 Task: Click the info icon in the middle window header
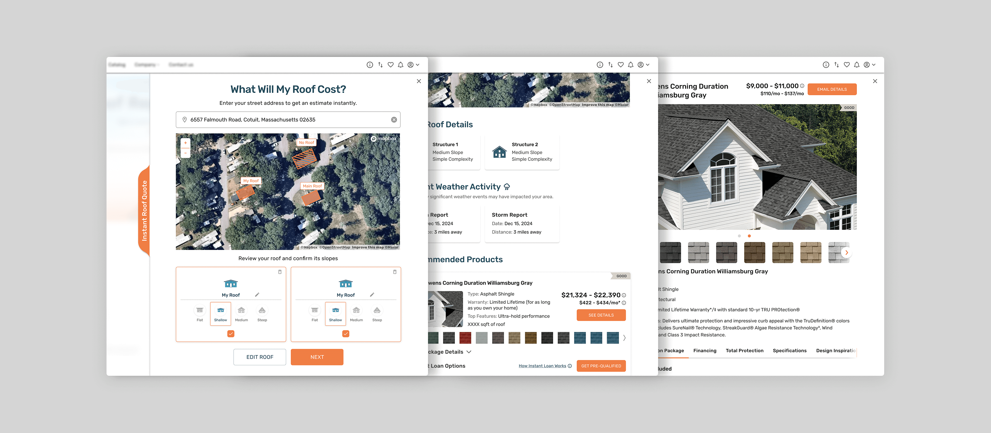(x=600, y=65)
